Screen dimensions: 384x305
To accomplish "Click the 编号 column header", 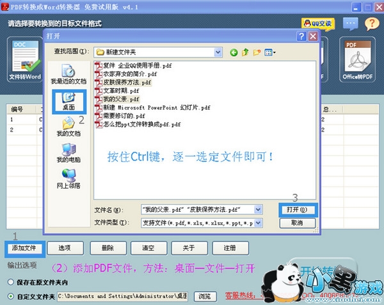I will point(22,109).
